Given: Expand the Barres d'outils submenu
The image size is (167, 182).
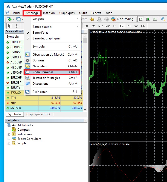Looking at the screenshot, I should [x=52, y=27].
